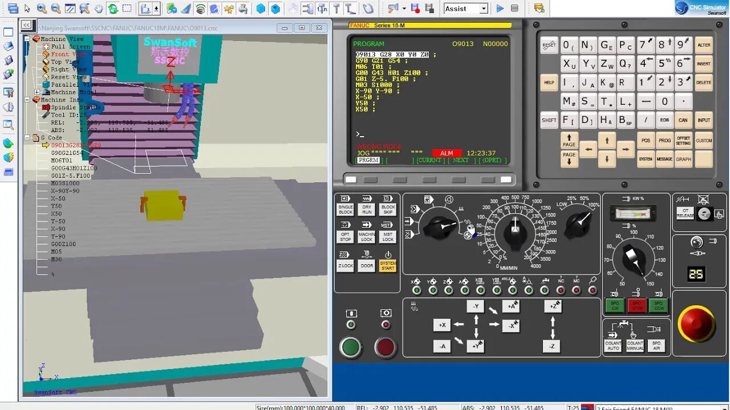Collapse the Machine Info tree node
Image resolution: width=730 pixels, height=410 pixels.
(27, 100)
